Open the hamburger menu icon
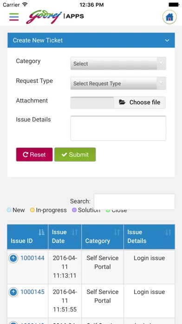Image resolution: width=182 pixels, height=324 pixels. point(14,17)
